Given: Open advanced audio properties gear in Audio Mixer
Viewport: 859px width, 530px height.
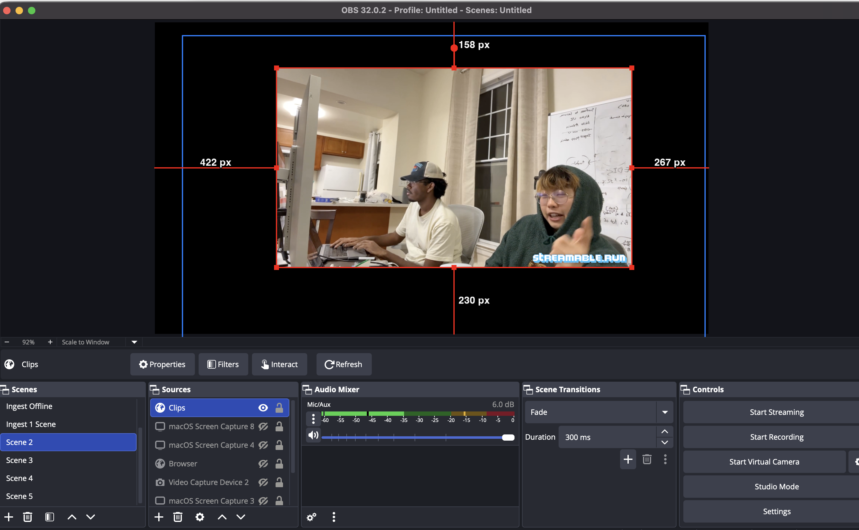Looking at the screenshot, I should tap(311, 517).
